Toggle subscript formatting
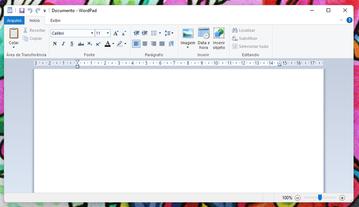Image resolution: width=359 pixels, height=207 pixels. click(90, 44)
